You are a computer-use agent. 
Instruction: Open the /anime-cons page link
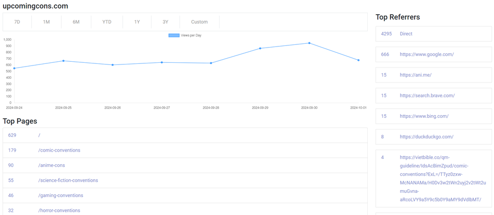[52, 165]
